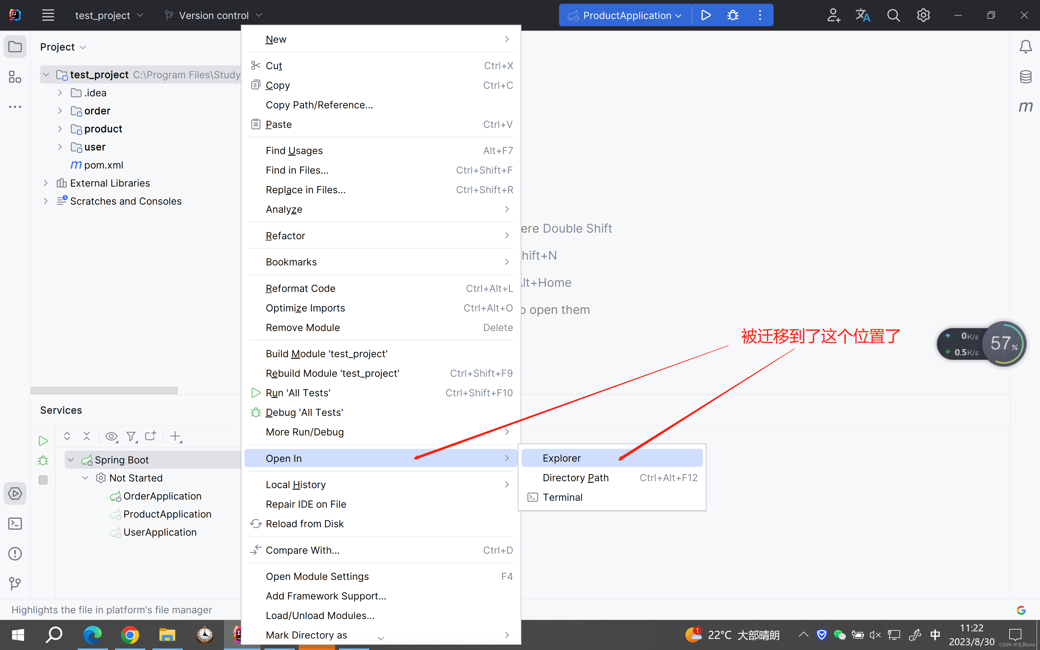Collapse the test_project root node
Screen dimensions: 1040x650
point(46,75)
